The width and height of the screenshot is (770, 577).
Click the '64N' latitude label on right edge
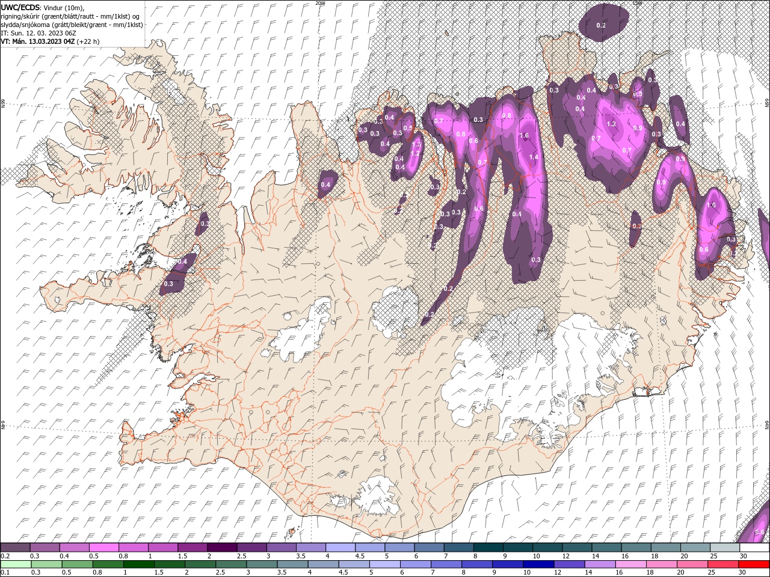[767, 425]
